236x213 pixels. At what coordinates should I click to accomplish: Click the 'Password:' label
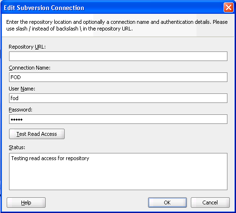click(x=20, y=110)
